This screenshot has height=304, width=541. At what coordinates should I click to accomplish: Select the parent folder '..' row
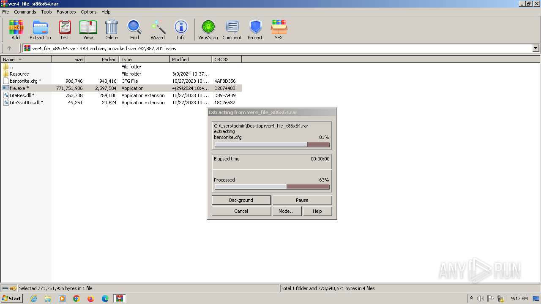pyautogui.click(x=121, y=67)
